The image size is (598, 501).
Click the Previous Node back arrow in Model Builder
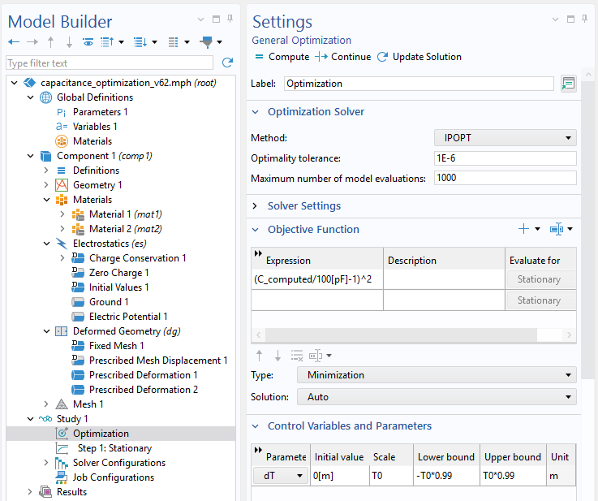(x=14, y=42)
